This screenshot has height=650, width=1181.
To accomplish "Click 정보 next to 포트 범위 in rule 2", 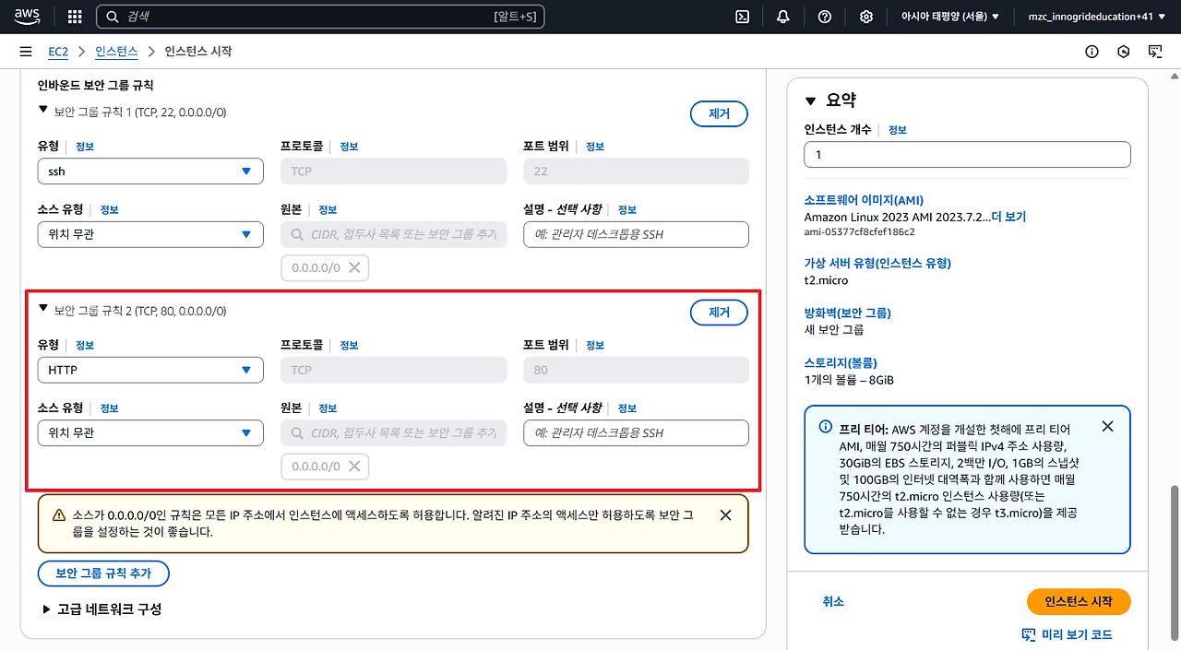I will [595, 345].
